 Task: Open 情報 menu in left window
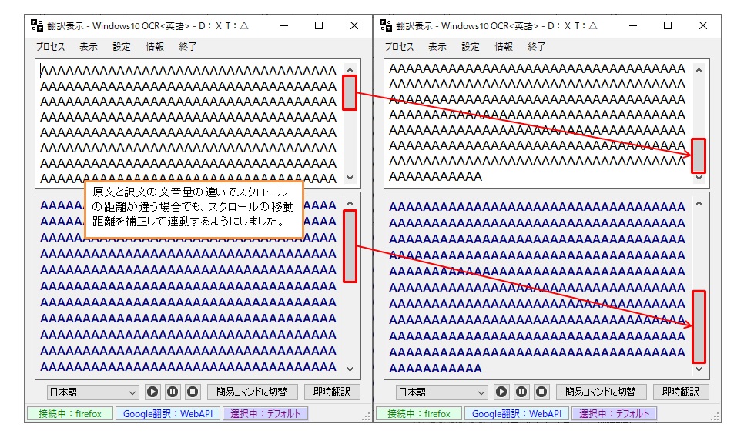[x=155, y=46]
